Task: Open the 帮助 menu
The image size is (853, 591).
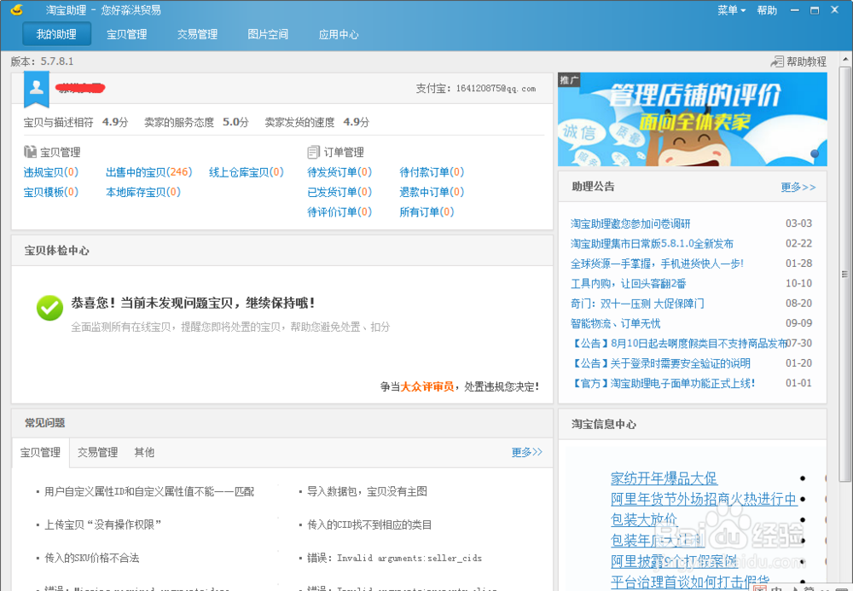Action: (x=767, y=9)
